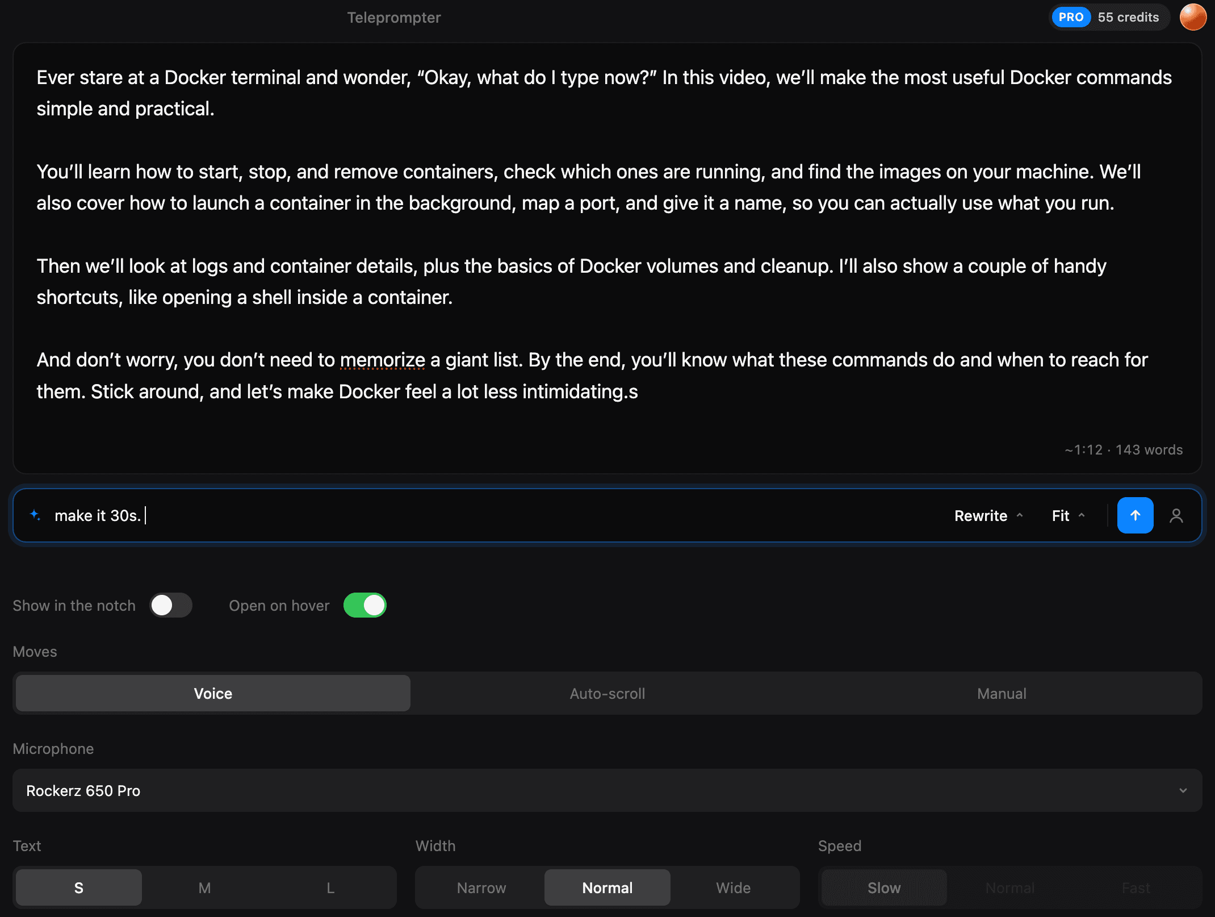Toggle Show in the notch switch
The height and width of the screenshot is (917, 1215).
tap(171, 605)
